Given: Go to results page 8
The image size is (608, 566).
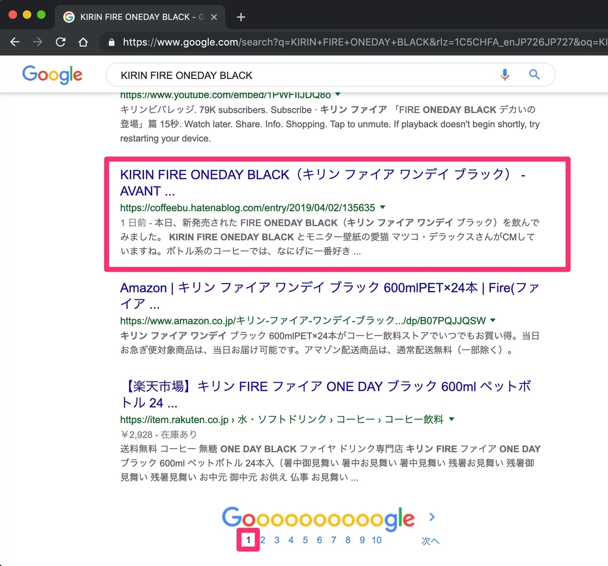Looking at the screenshot, I should 348,540.
